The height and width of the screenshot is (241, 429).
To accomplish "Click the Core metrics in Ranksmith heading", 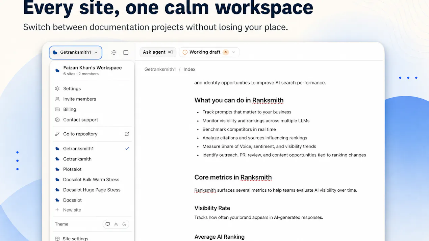I will coord(233,177).
